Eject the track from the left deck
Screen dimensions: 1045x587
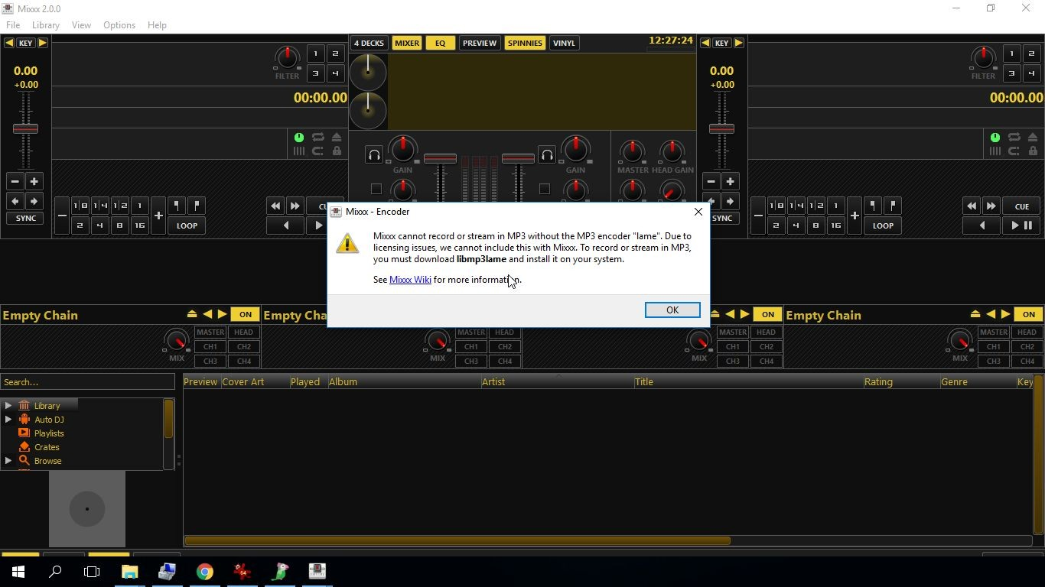click(x=337, y=138)
